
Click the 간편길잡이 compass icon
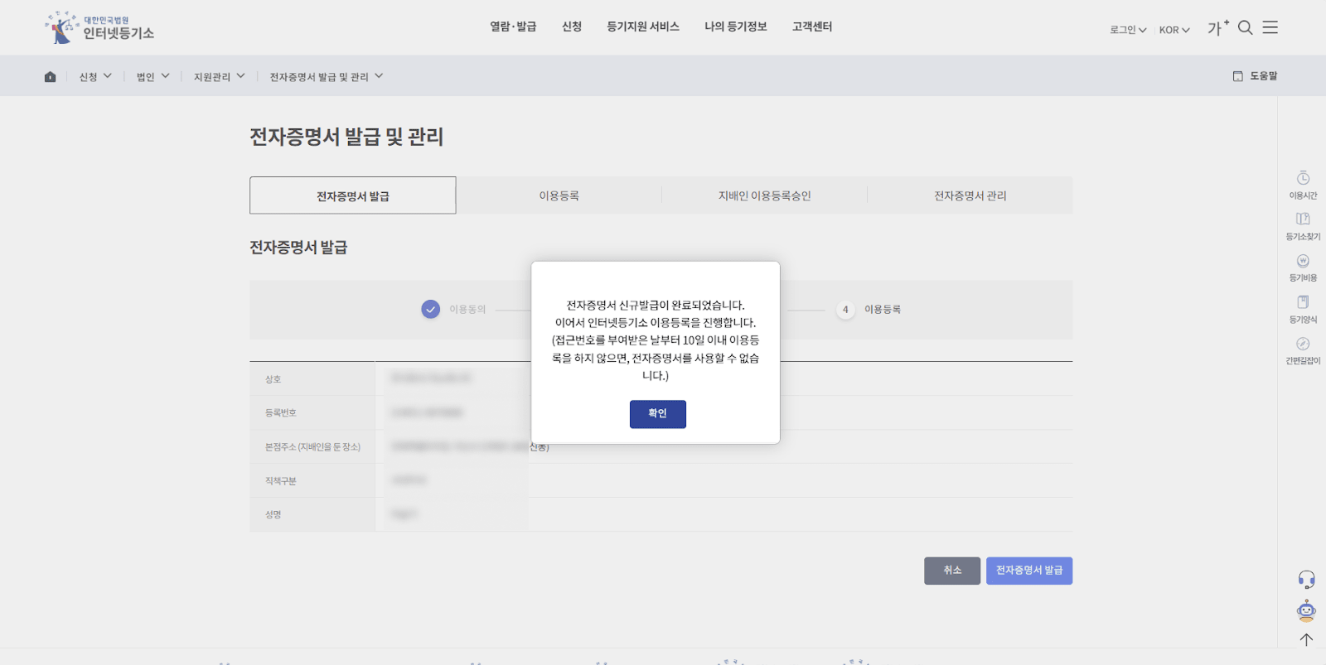coord(1303,344)
